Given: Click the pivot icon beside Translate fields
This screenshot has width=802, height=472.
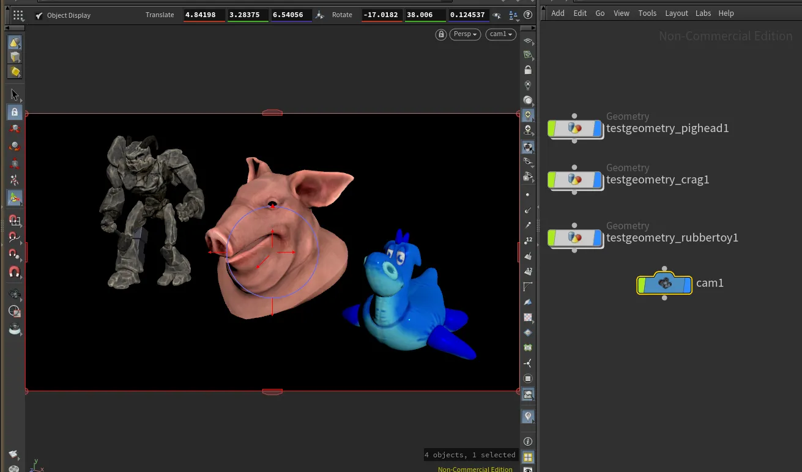Looking at the screenshot, I should [x=320, y=15].
